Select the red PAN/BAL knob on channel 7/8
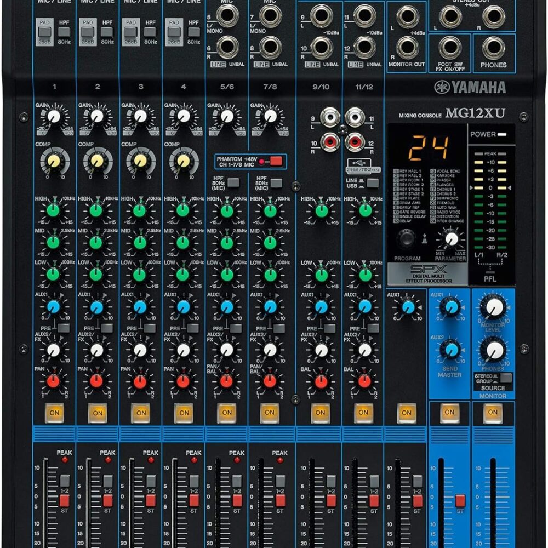548x548 pixels. pyautogui.click(x=270, y=381)
